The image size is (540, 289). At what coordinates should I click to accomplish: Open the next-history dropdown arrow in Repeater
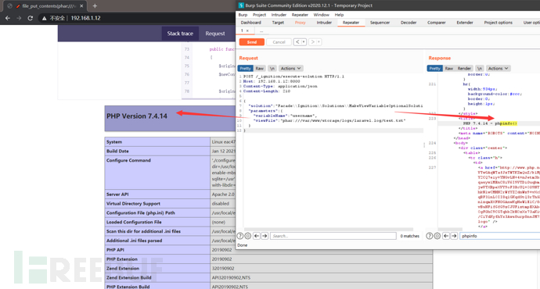[319, 42]
